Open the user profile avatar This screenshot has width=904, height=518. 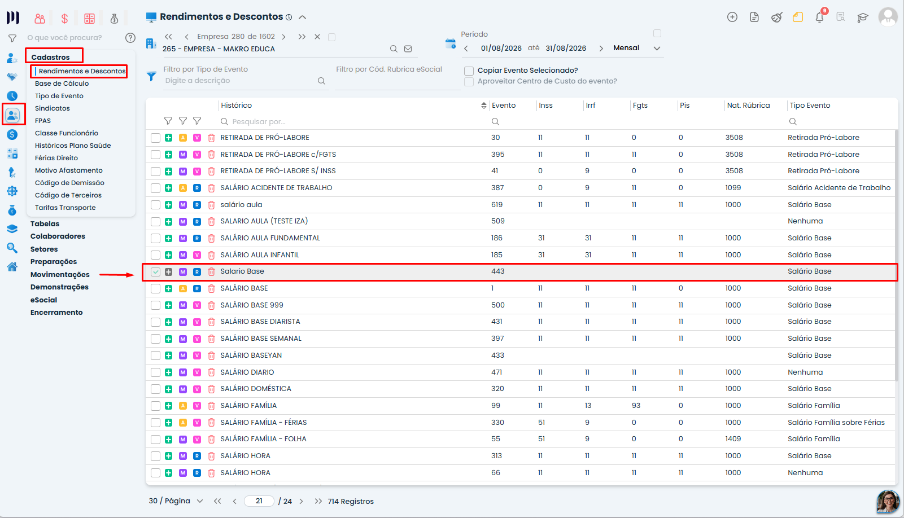pos(888,17)
